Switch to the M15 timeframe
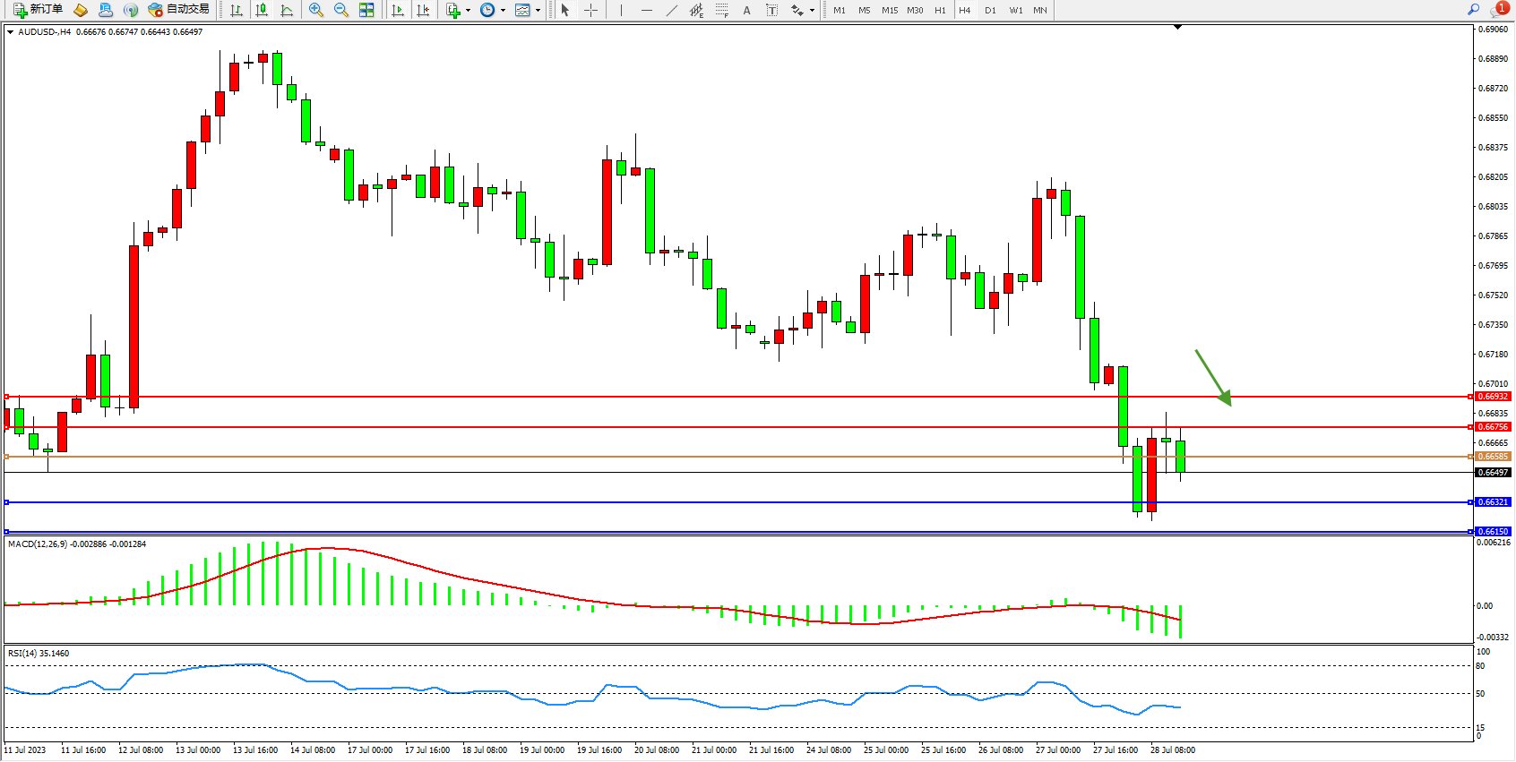Screen dimensions: 1516x762 pos(889,11)
